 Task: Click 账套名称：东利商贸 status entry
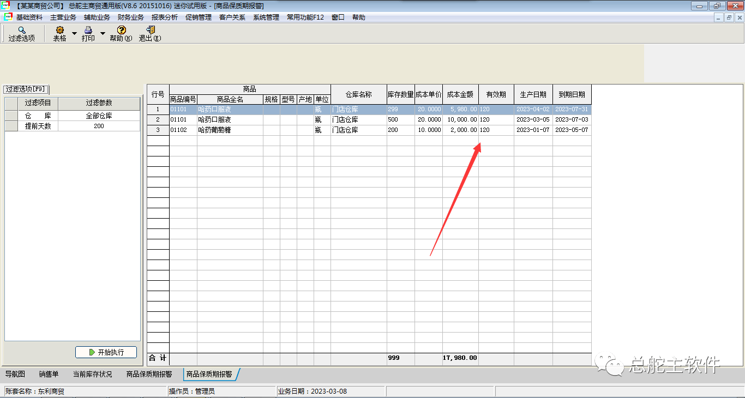tap(85, 391)
